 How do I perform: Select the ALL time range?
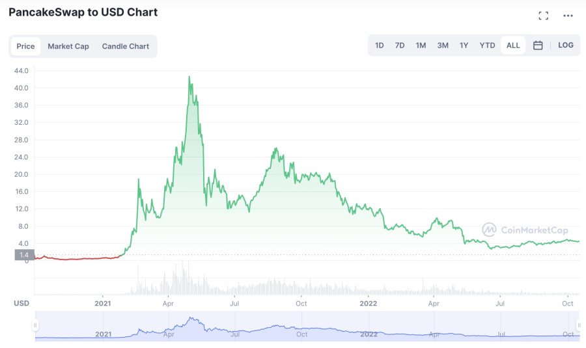coord(513,46)
